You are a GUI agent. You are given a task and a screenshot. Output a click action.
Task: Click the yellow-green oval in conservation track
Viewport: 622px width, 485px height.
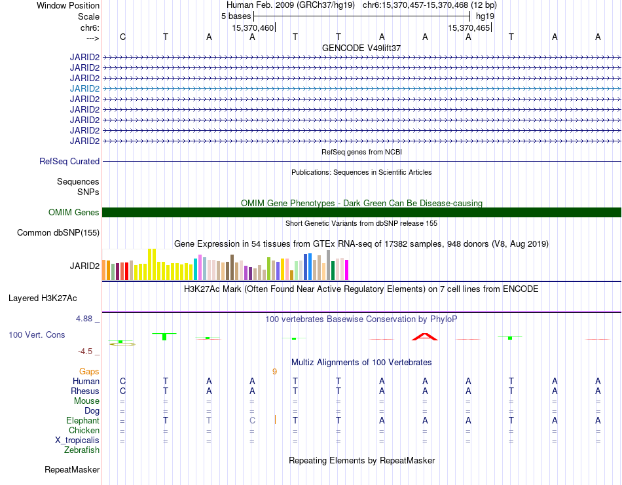(122, 344)
